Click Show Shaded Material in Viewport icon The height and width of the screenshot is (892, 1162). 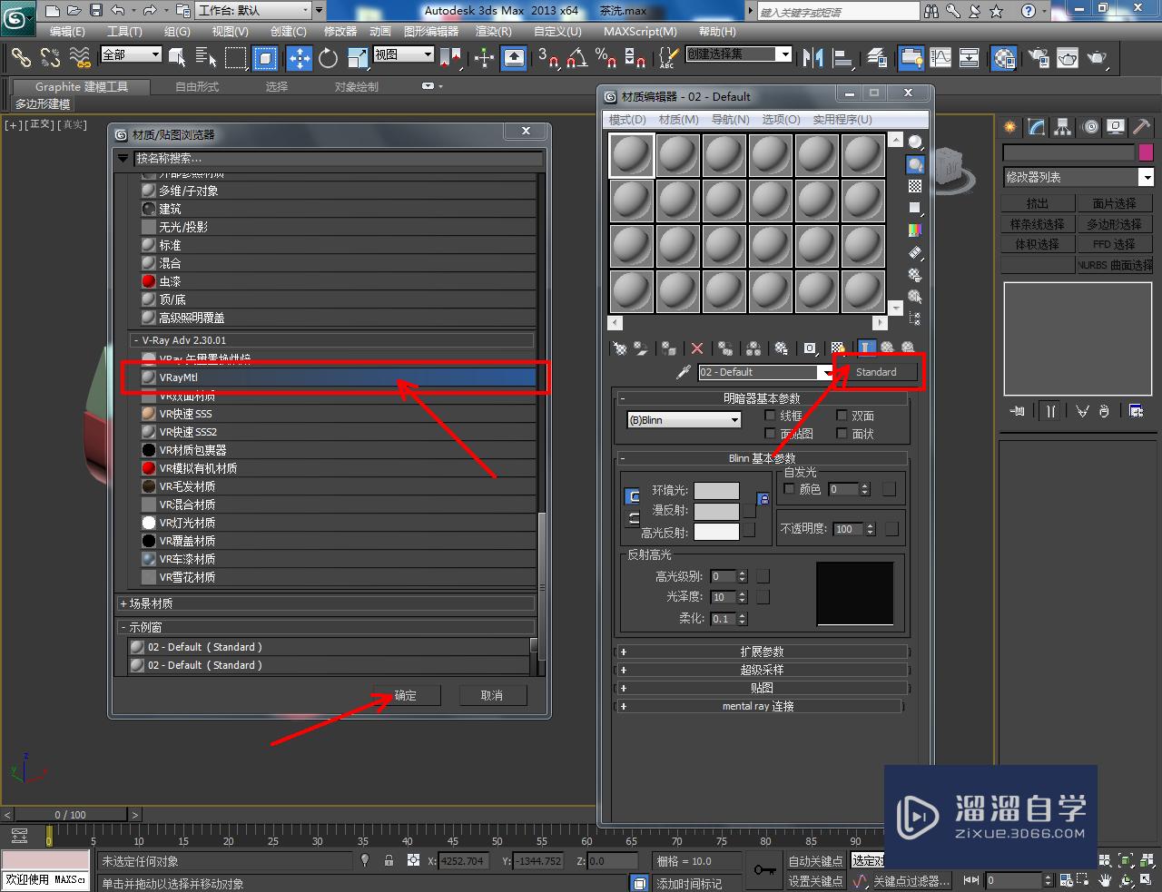pos(837,348)
